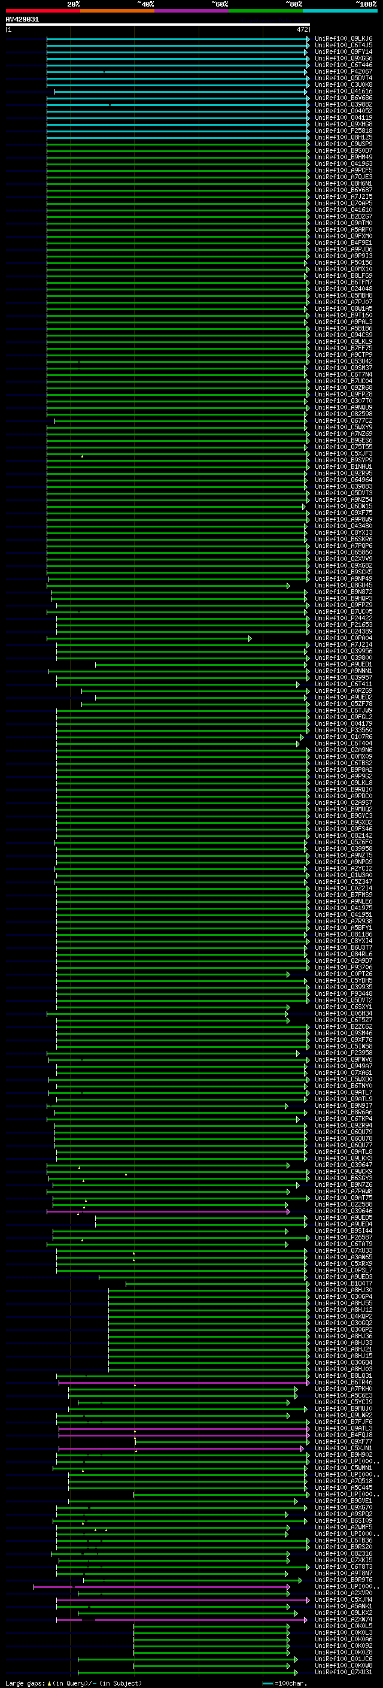Select label UniRef100_C0PSL7
Screen dimensions: 383x1688
344,1270
